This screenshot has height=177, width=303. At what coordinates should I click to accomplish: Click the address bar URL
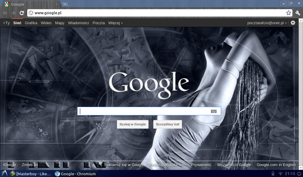coord(48,13)
